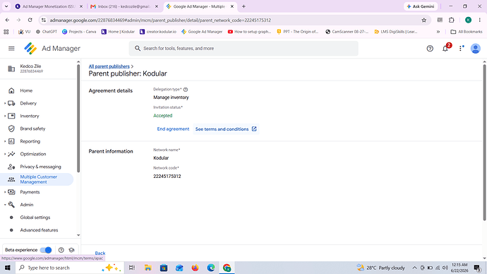Open Brand safety in the sidebar

pos(32,129)
